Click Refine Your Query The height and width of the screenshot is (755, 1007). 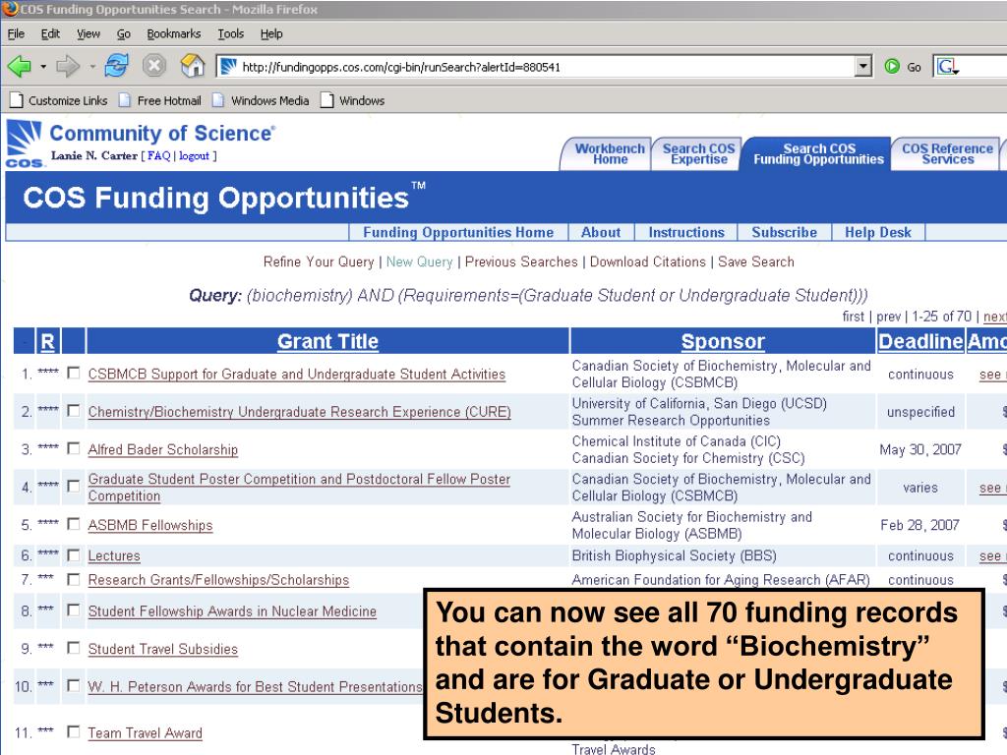point(319,261)
